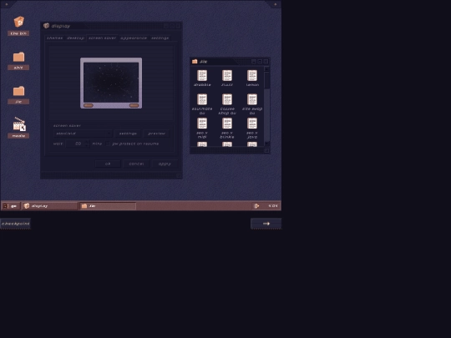This screenshot has height=338, width=451.
Task: Open the start menu button on taskbar
Action: (10, 206)
